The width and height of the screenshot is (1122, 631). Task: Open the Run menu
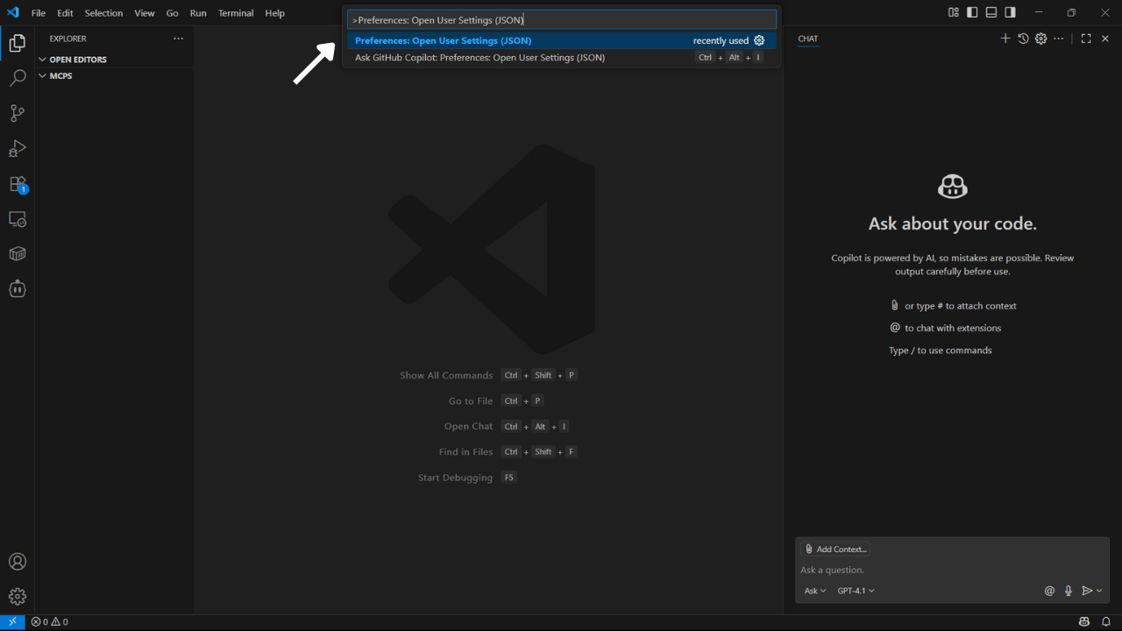pyautogui.click(x=198, y=13)
